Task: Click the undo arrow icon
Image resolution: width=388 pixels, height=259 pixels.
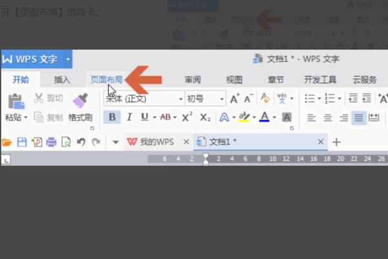Action: 81,142
